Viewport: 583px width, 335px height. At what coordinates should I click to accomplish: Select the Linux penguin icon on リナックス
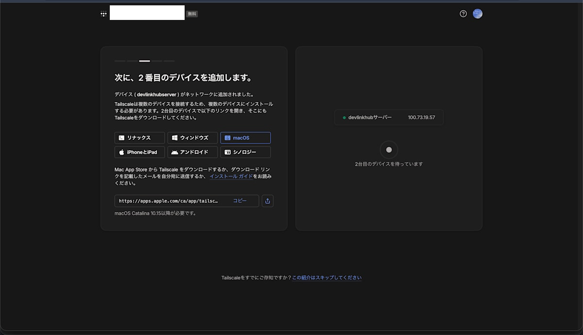[x=121, y=138]
